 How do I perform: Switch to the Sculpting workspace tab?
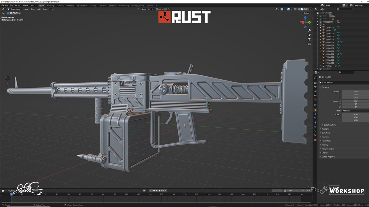(60, 6)
